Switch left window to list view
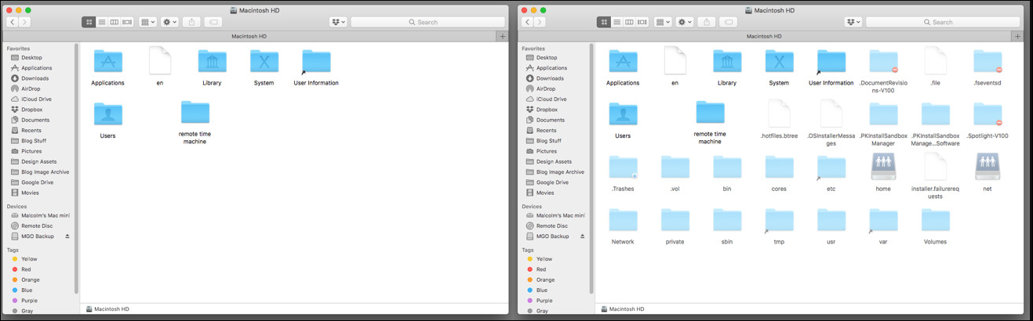This screenshot has width=1033, height=321. (101, 22)
